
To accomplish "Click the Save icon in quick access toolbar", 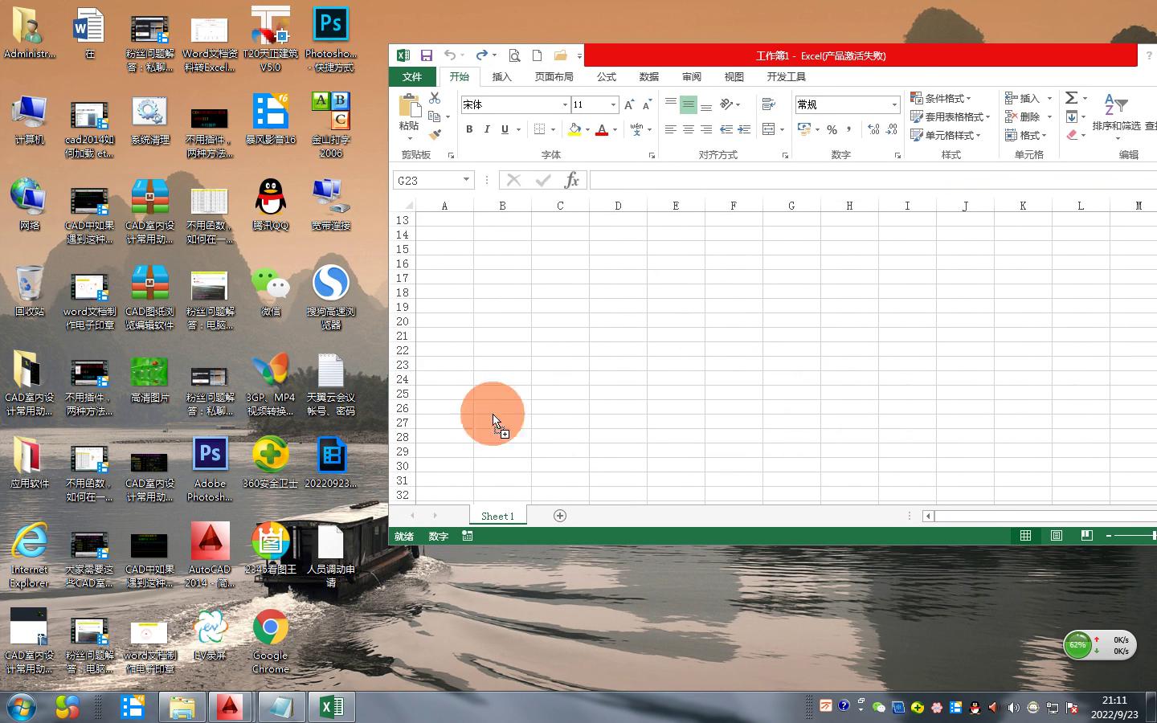I will (x=427, y=55).
